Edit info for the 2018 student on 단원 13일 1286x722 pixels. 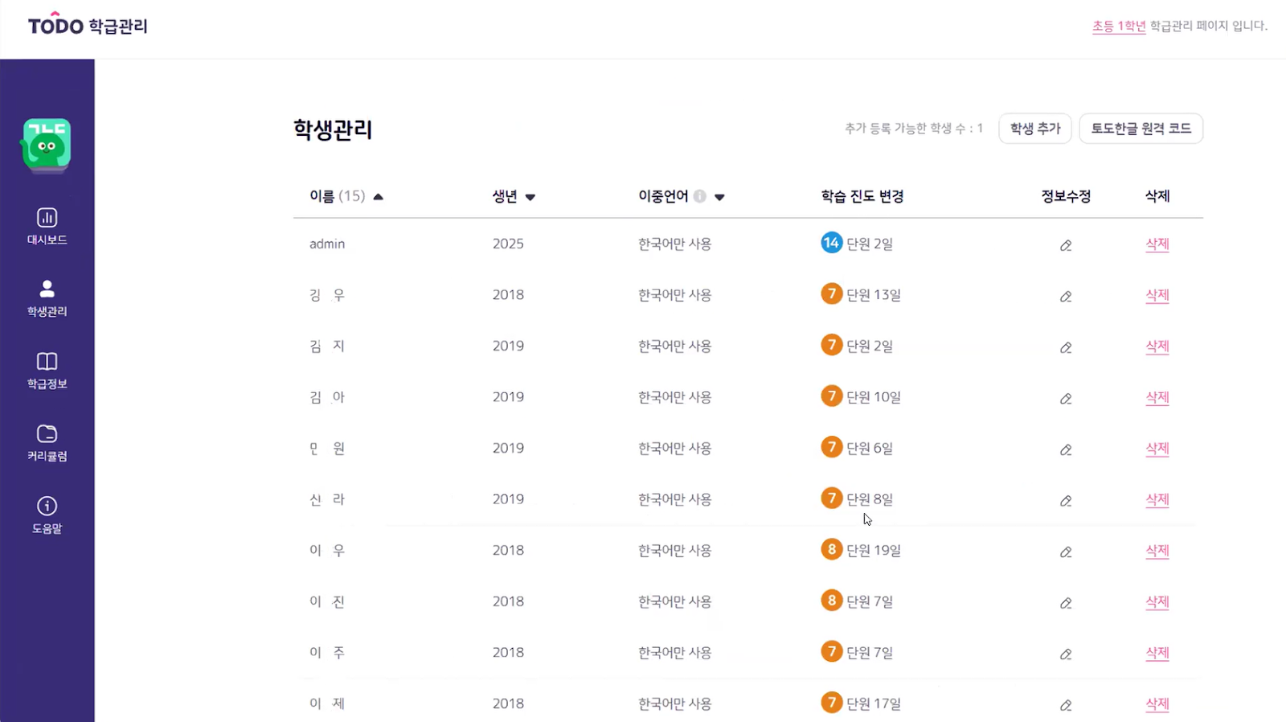coord(1066,297)
